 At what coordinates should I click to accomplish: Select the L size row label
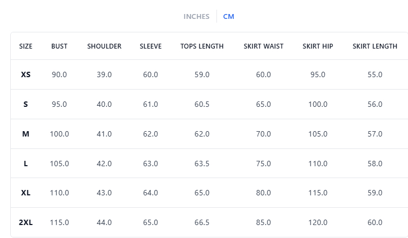pos(26,164)
